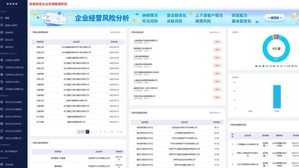
Task: Click the 业务拓客 sidebar icon
Action: tap(2, 164)
